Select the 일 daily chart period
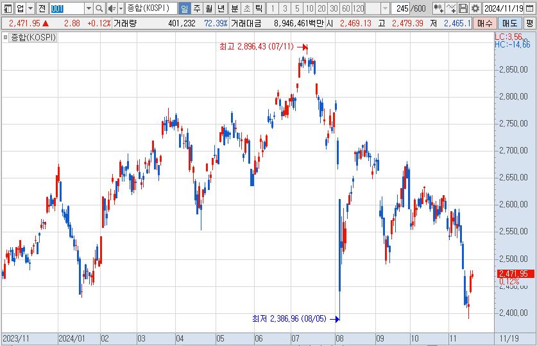Image resolution: width=537 pixels, height=346 pixels. click(185, 8)
